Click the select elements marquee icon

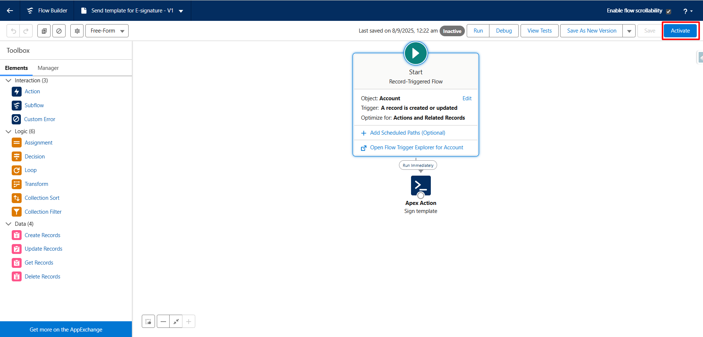(x=148, y=322)
